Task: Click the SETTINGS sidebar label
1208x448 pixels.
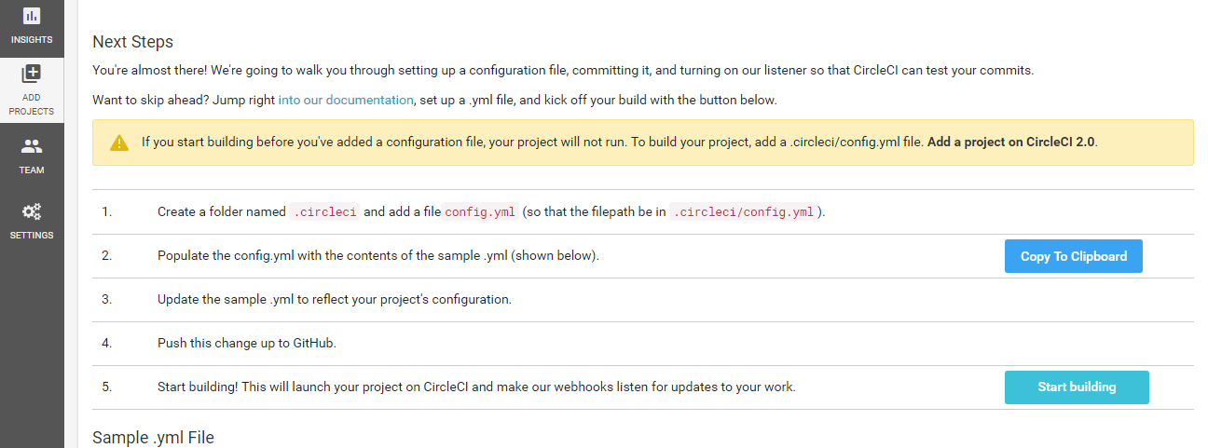Action: tap(32, 236)
